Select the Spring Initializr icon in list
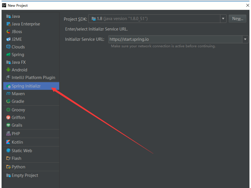 pyautogui.click(x=8, y=86)
